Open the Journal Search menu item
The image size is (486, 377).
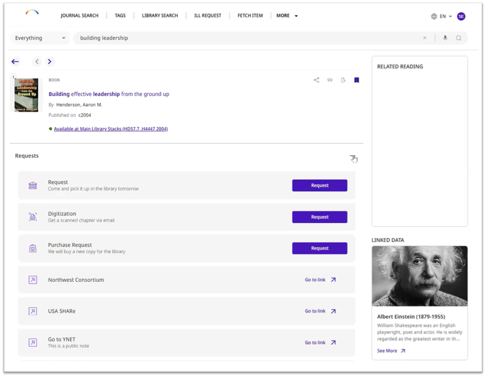pos(80,16)
